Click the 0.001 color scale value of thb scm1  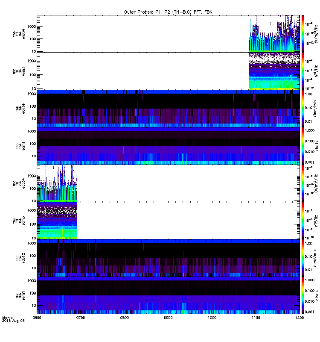pos(310,162)
